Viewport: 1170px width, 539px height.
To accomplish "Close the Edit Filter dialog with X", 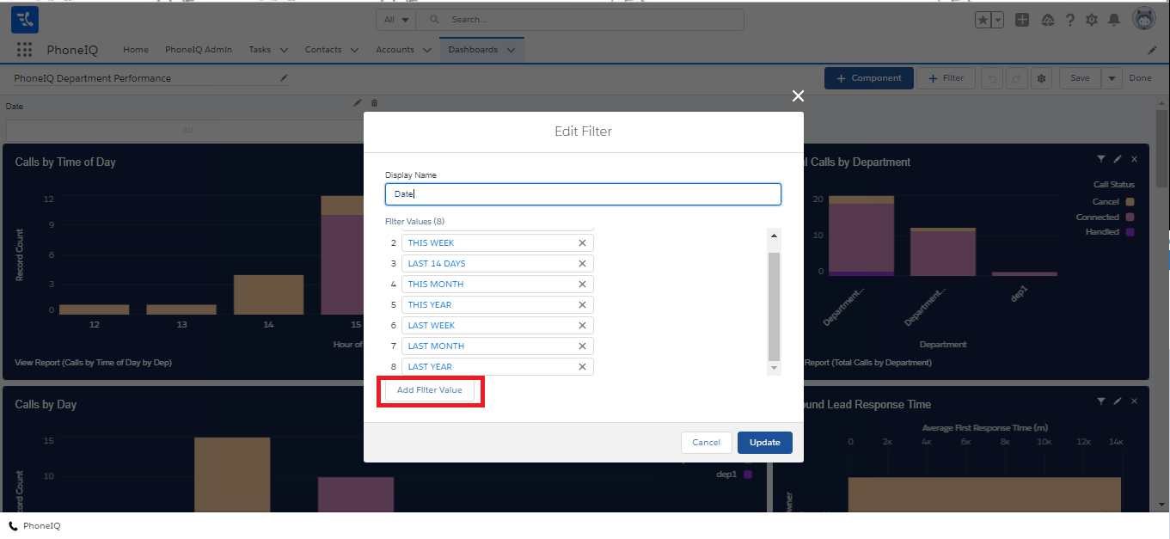I will tap(798, 96).
